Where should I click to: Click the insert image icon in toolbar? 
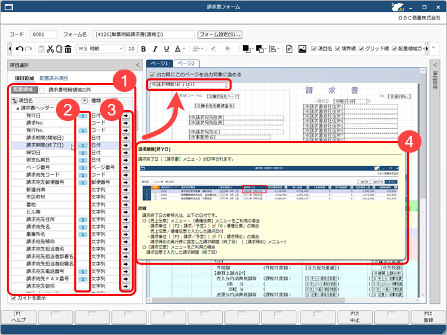[302, 49]
